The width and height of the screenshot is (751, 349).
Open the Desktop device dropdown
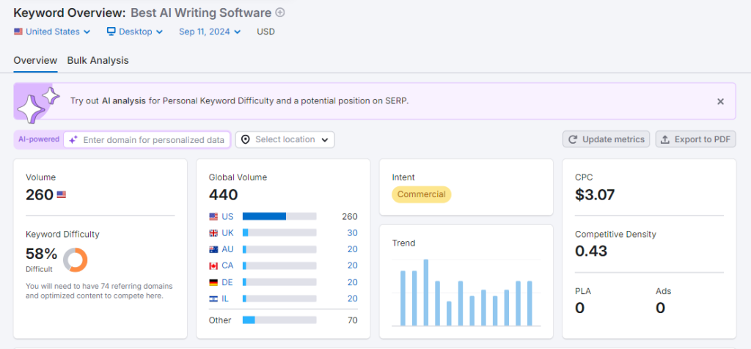coord(135,32)
